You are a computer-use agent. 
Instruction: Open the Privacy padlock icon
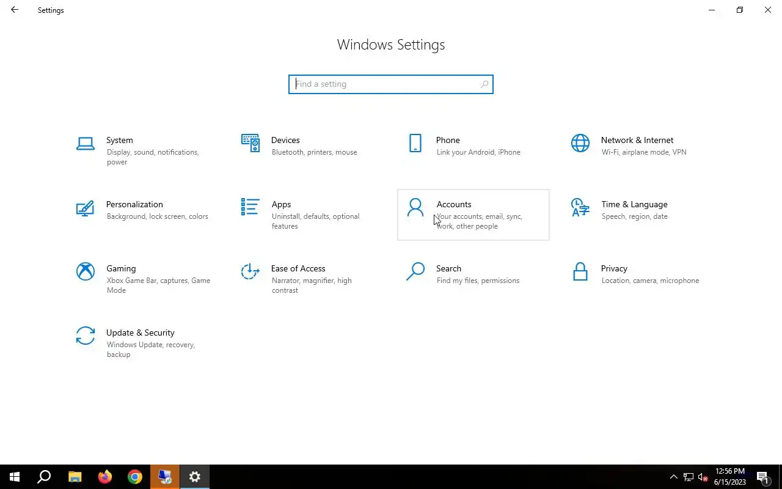pyautogui.click(x=580, y=271)
